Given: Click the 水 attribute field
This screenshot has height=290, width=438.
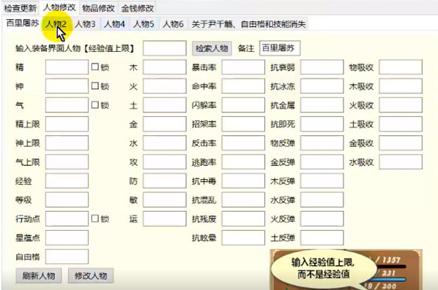Looking at the screenshot, I should click(x=165, y=143).
